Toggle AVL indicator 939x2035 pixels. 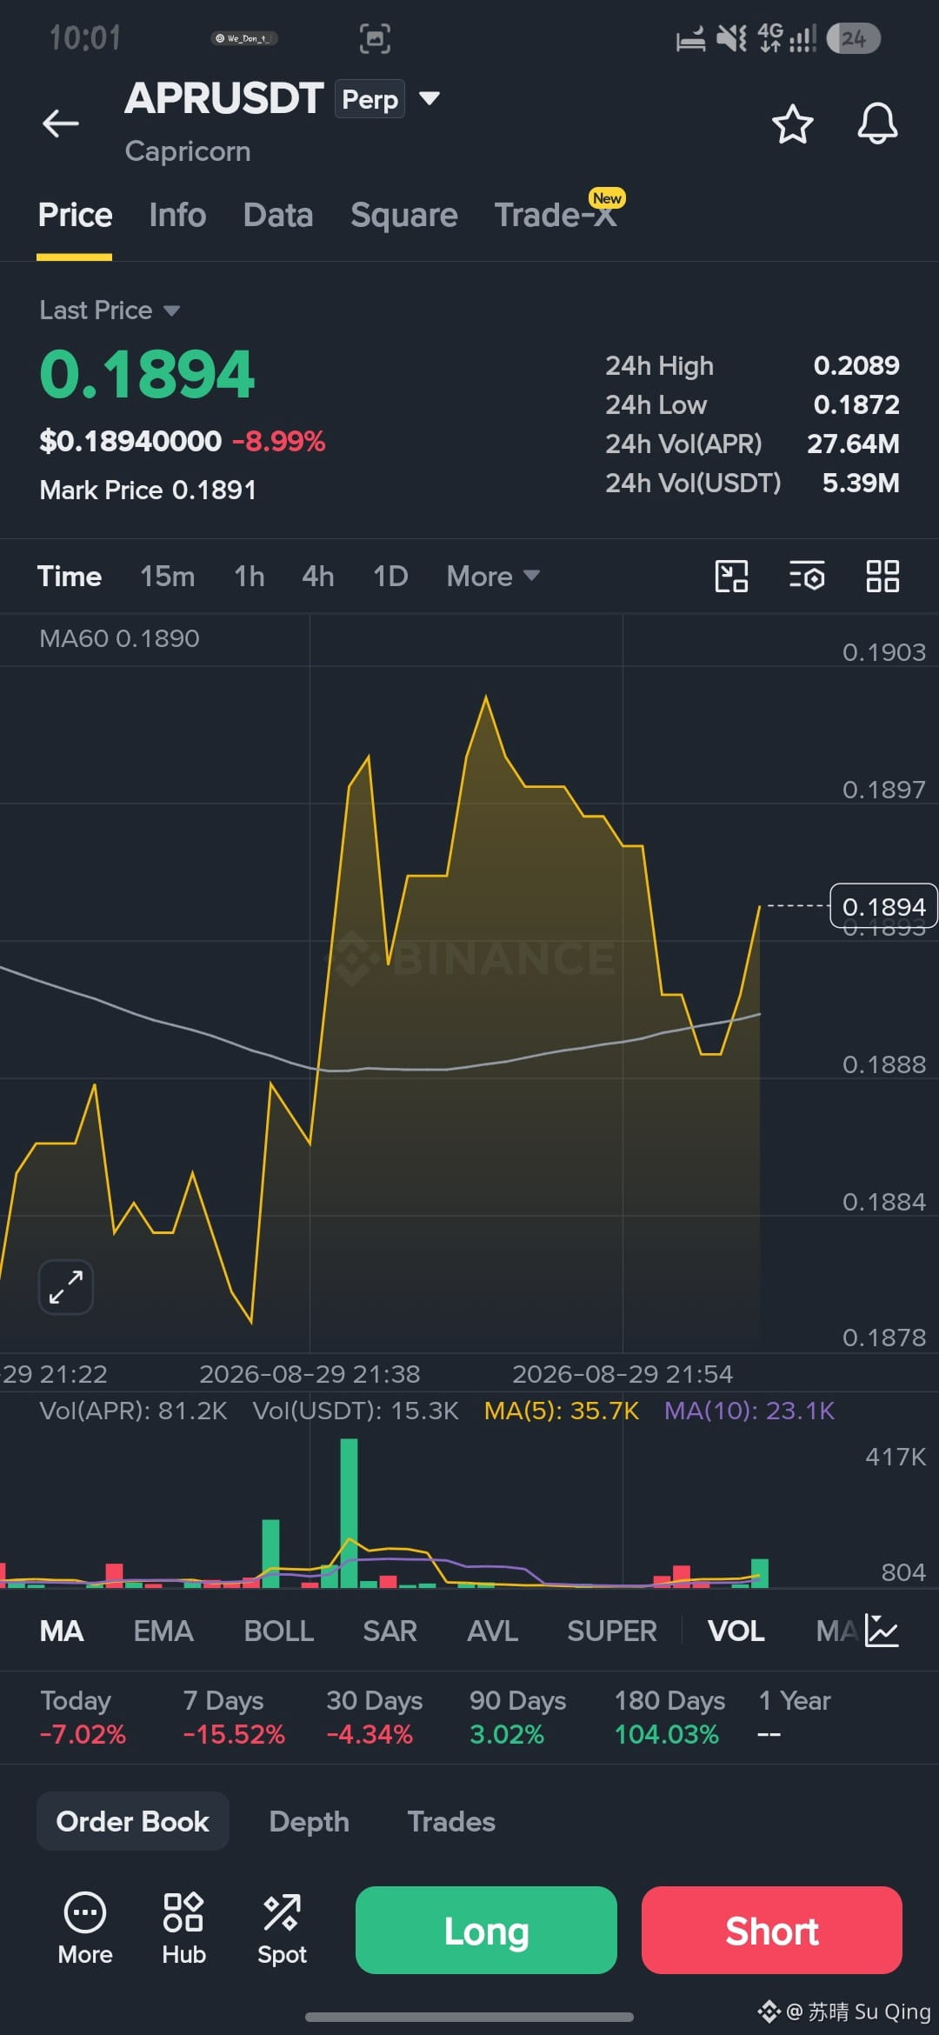click(493, 1631)
